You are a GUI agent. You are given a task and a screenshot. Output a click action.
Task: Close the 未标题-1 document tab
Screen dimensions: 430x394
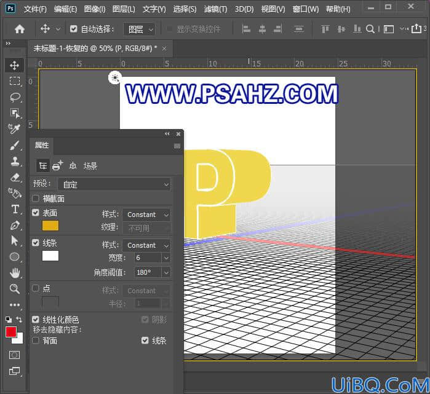point(164,49)
